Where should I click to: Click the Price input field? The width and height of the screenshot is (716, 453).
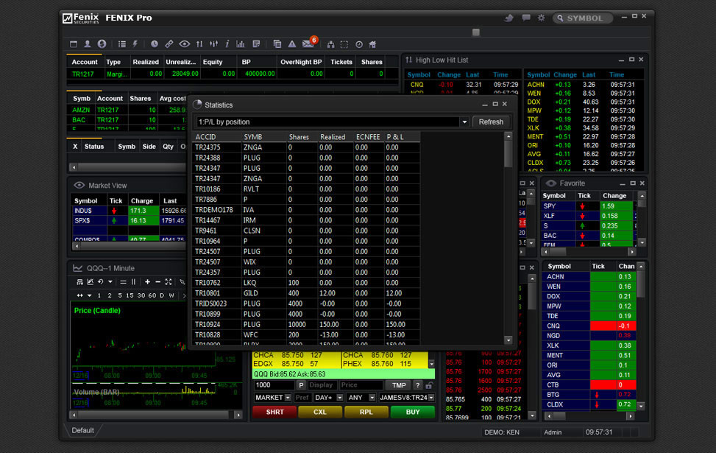pos(361,385)
